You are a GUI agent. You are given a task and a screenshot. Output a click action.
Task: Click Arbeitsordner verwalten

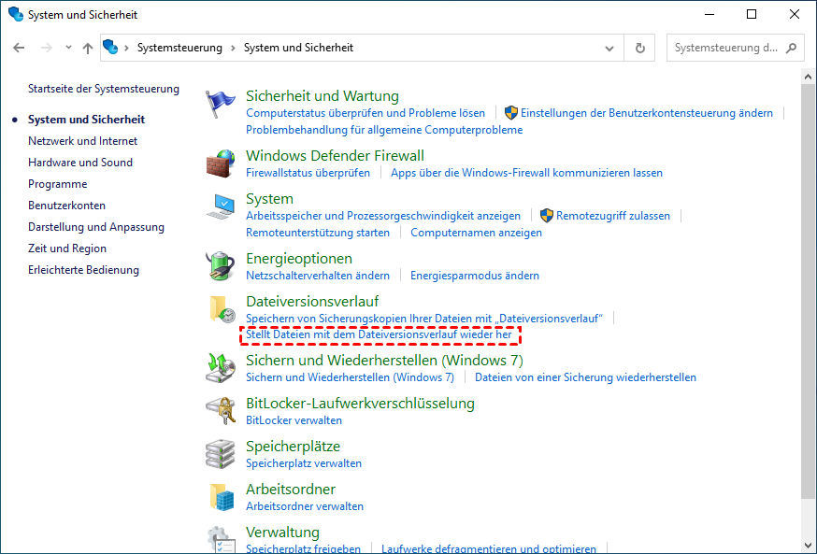click(305, 506)
